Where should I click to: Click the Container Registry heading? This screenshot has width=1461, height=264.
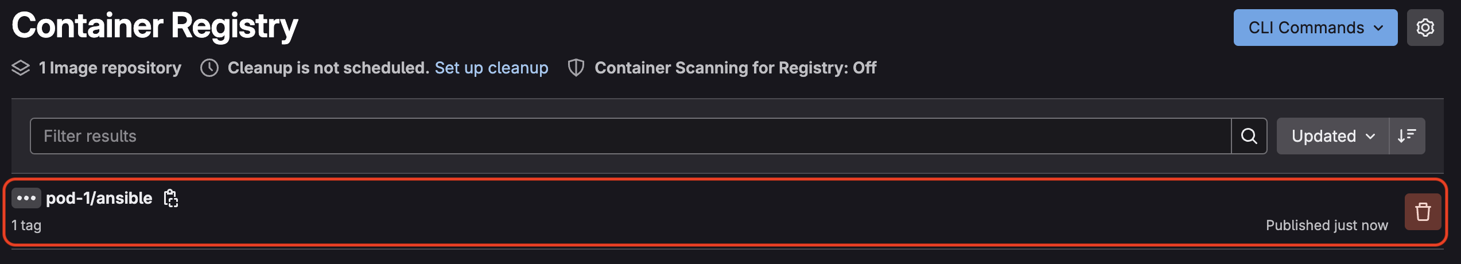[155, 26]
